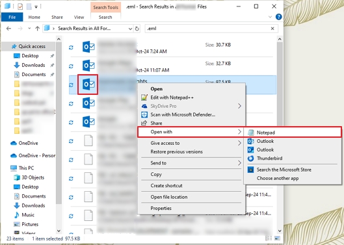
Task: Expand Give access to submenu
Action: pyautogui.click(x=191, y=143)
